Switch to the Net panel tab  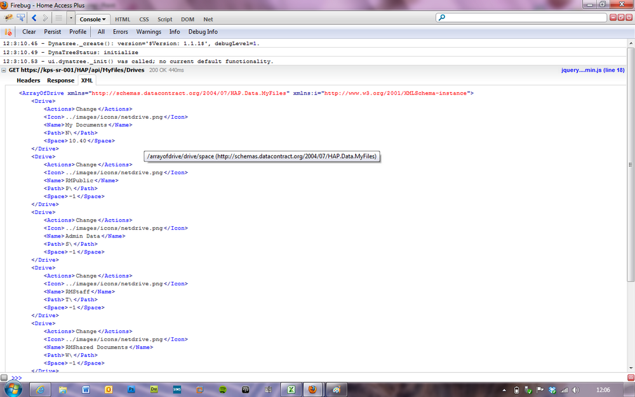pyautogui.click(x=208, y=19)
